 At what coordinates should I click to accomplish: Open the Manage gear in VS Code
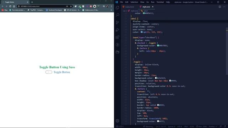[x=118, y=121]
